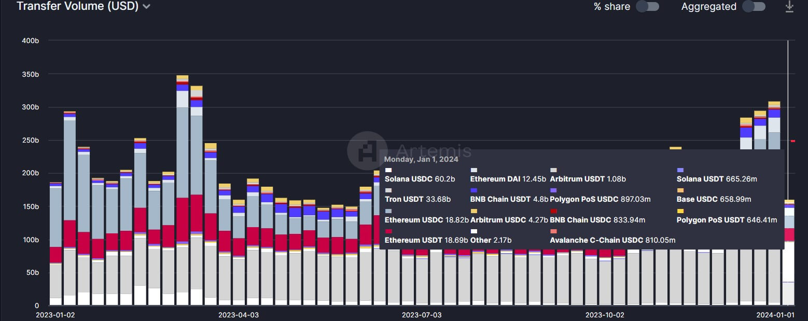This screenshot has width=808, height=321.
Task: Select the Ethereum USDC color swatch
Action: click(388, 211)
